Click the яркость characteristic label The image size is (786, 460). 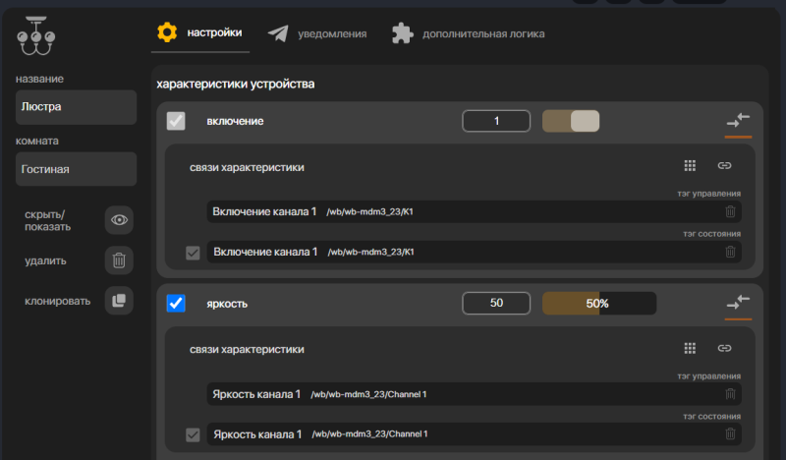[x=227, y=304]
